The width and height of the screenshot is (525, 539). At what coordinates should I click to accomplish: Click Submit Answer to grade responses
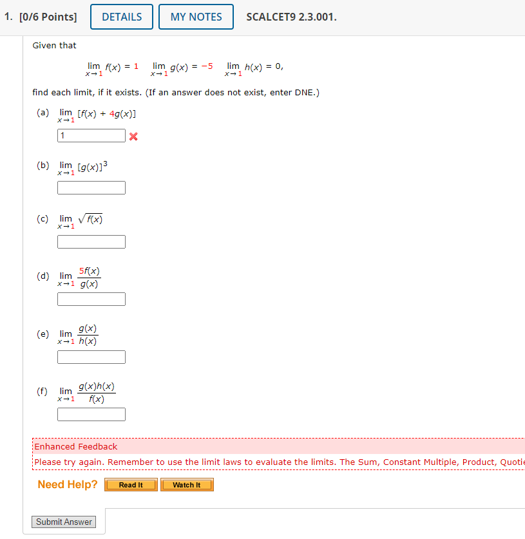(x=63, y=522)
